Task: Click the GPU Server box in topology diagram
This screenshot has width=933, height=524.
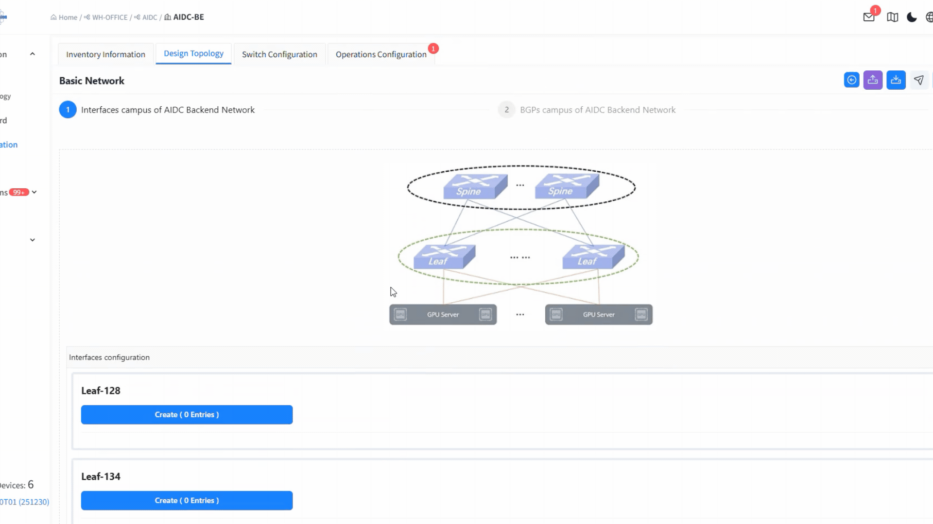Action: pos(442,314)
